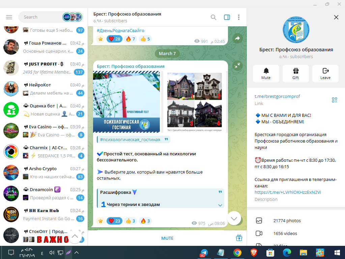Toggle fire reaction with 3 count

pos(145,221)
